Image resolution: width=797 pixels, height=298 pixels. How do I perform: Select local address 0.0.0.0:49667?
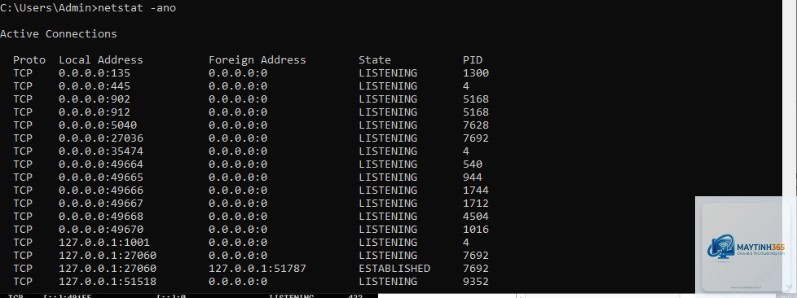(100, 204)
